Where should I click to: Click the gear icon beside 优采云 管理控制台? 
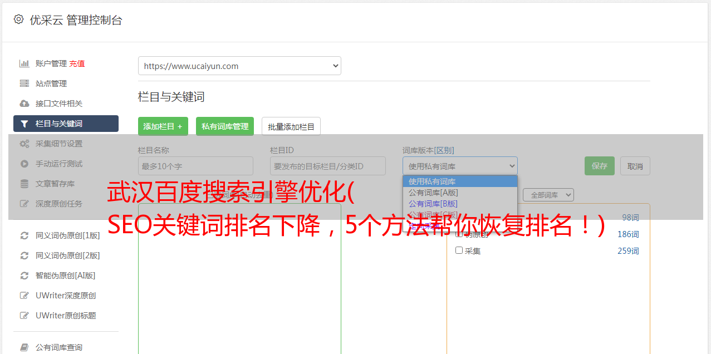[18, 19]
